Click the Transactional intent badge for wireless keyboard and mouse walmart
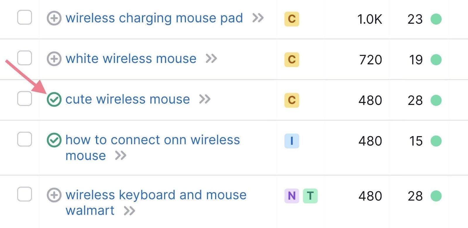468x228 pixels. click(x=311, y=195)
